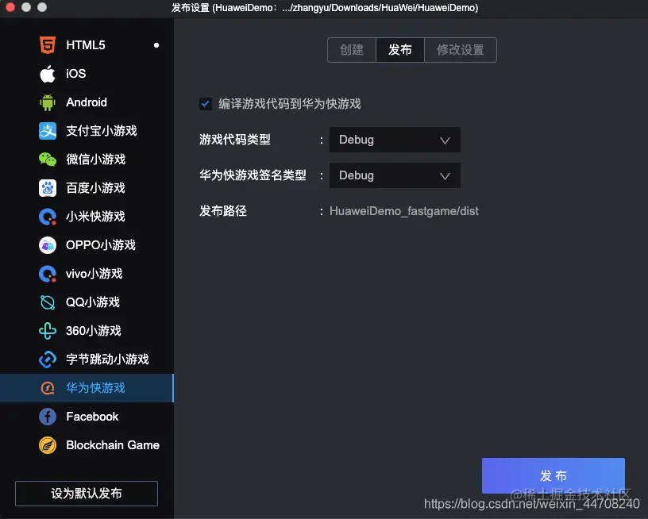Screen dimensions: 648x519
Task: Switch to the 修改设置 tab
Action: click(x=461, y=49)
